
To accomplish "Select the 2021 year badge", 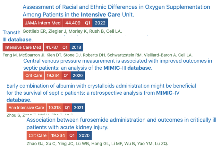I will pyautogui.click(x=79, y=108).
